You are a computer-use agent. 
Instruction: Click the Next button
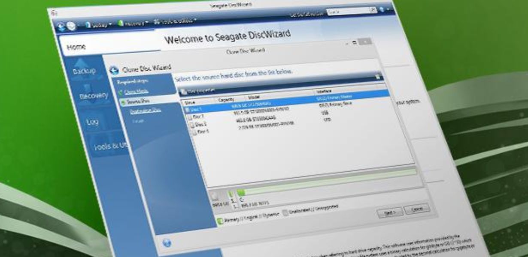[389, 212]
